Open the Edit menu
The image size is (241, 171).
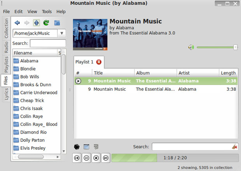point(18,12)
